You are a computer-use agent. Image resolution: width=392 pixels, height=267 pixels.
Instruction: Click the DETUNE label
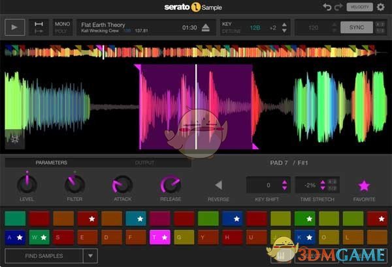[231, 31]
